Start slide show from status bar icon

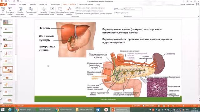(173, 106)
